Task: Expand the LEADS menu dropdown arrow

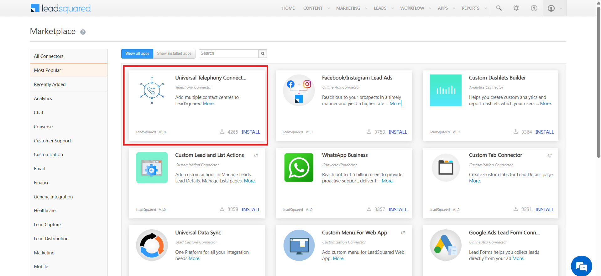Action: (392, 8)
